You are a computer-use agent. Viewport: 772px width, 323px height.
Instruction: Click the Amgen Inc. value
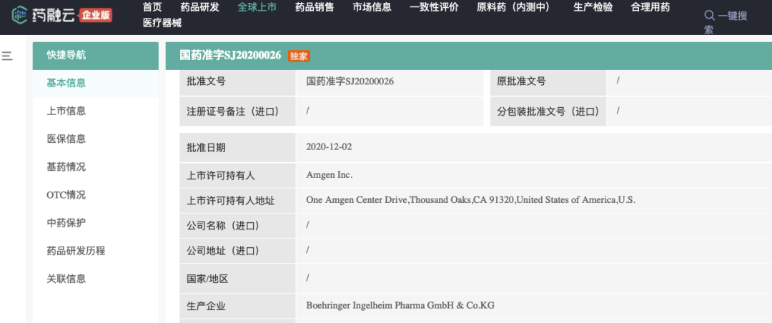point(330,175)
